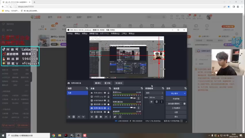Image resolution: width=245 pixels, height=138 pixels.
Task: Open the 文件(F) menu in OBS
Action: (70, 34)
